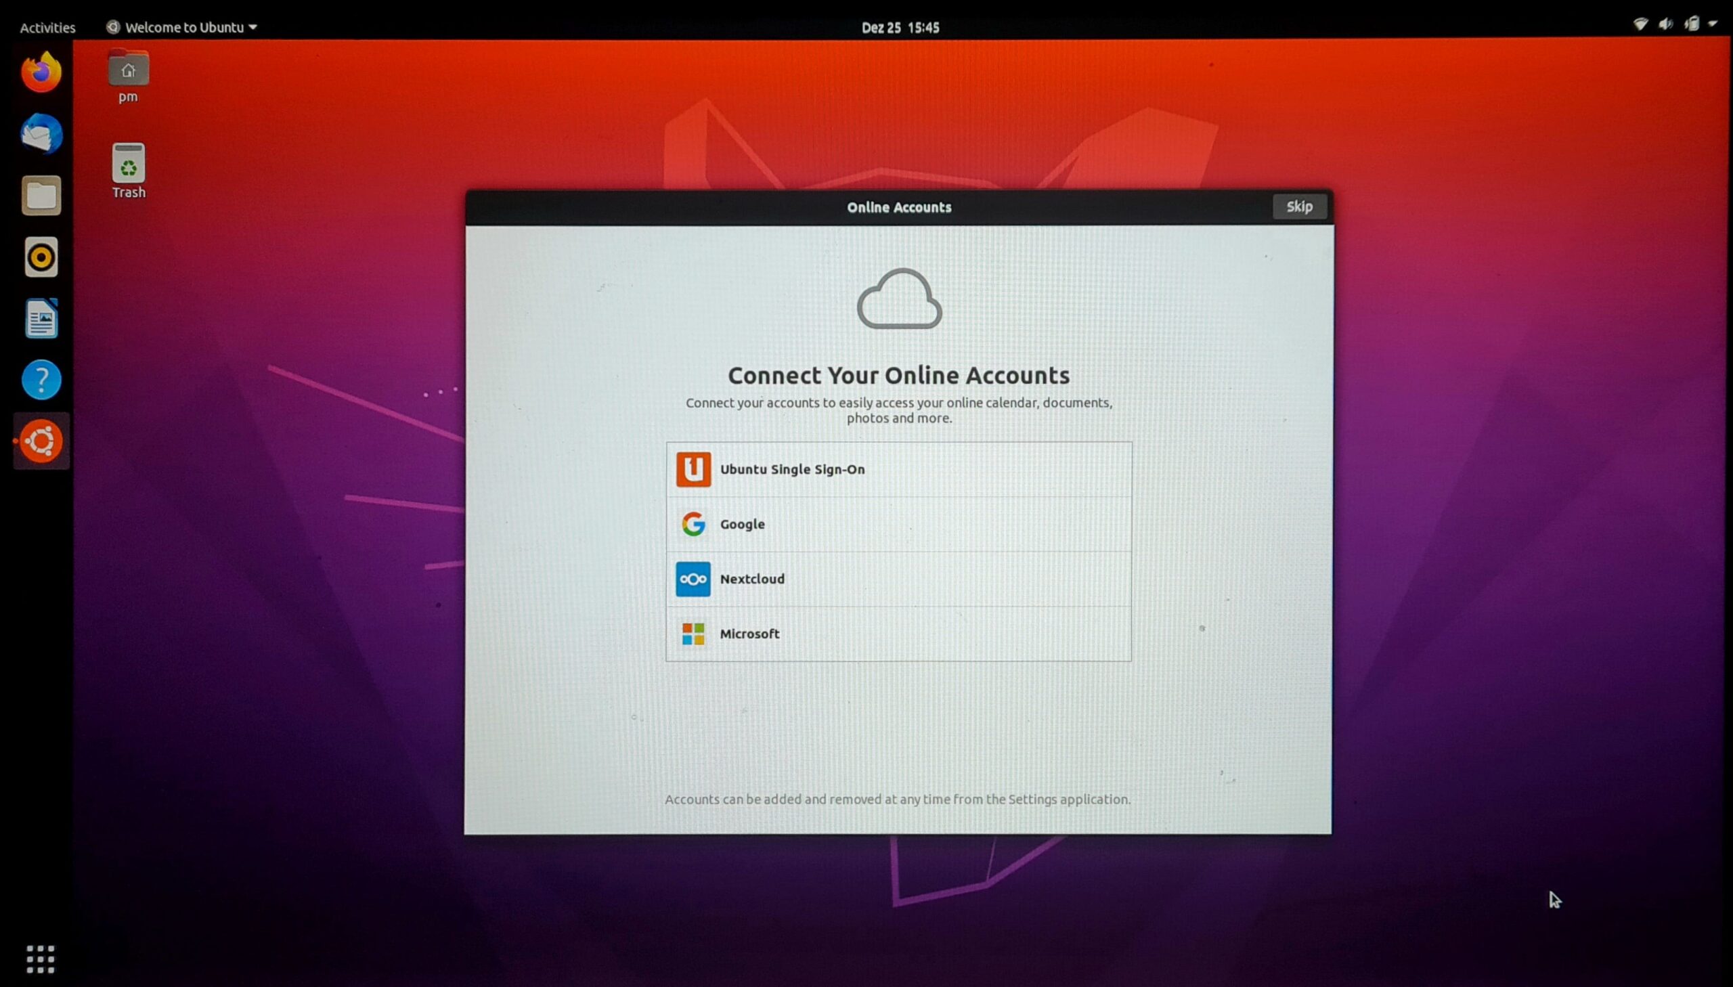This screenshot has width=1733, height=987.
Task: Show Applications grid button
Action: point(41,959)
